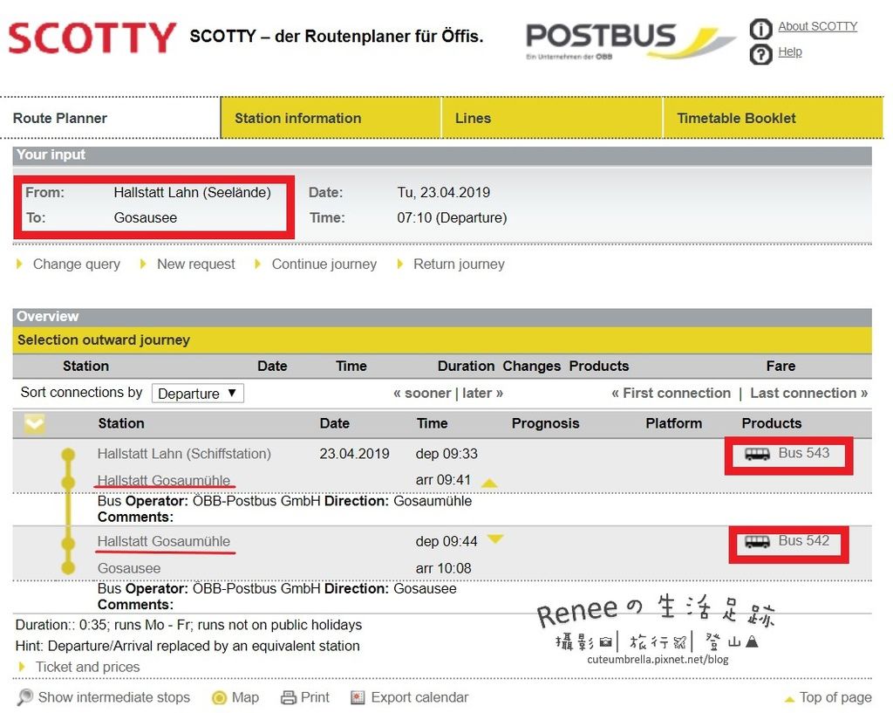The image size is (893, 713).
Task: Open the Timetable Booklet tab
Action: 773,118
